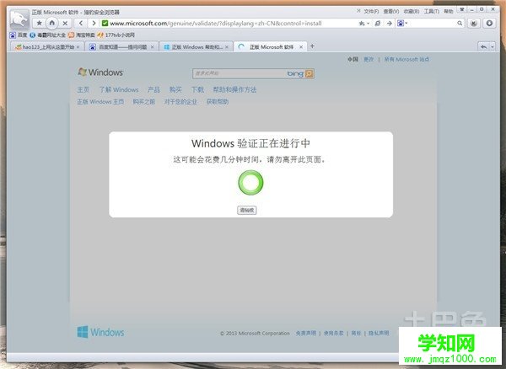Open 了解 Windows navigation item
506x369 pixels.
(119, 89)
